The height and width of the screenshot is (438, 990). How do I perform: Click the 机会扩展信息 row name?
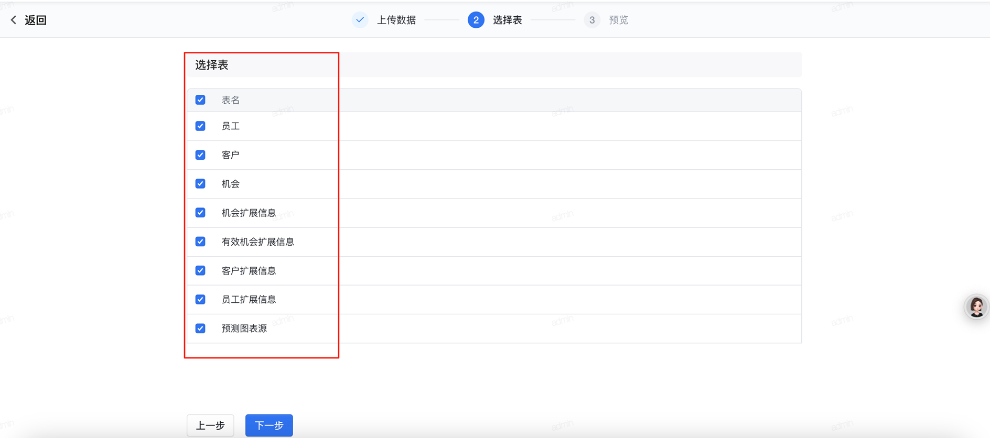coord(249,213)
